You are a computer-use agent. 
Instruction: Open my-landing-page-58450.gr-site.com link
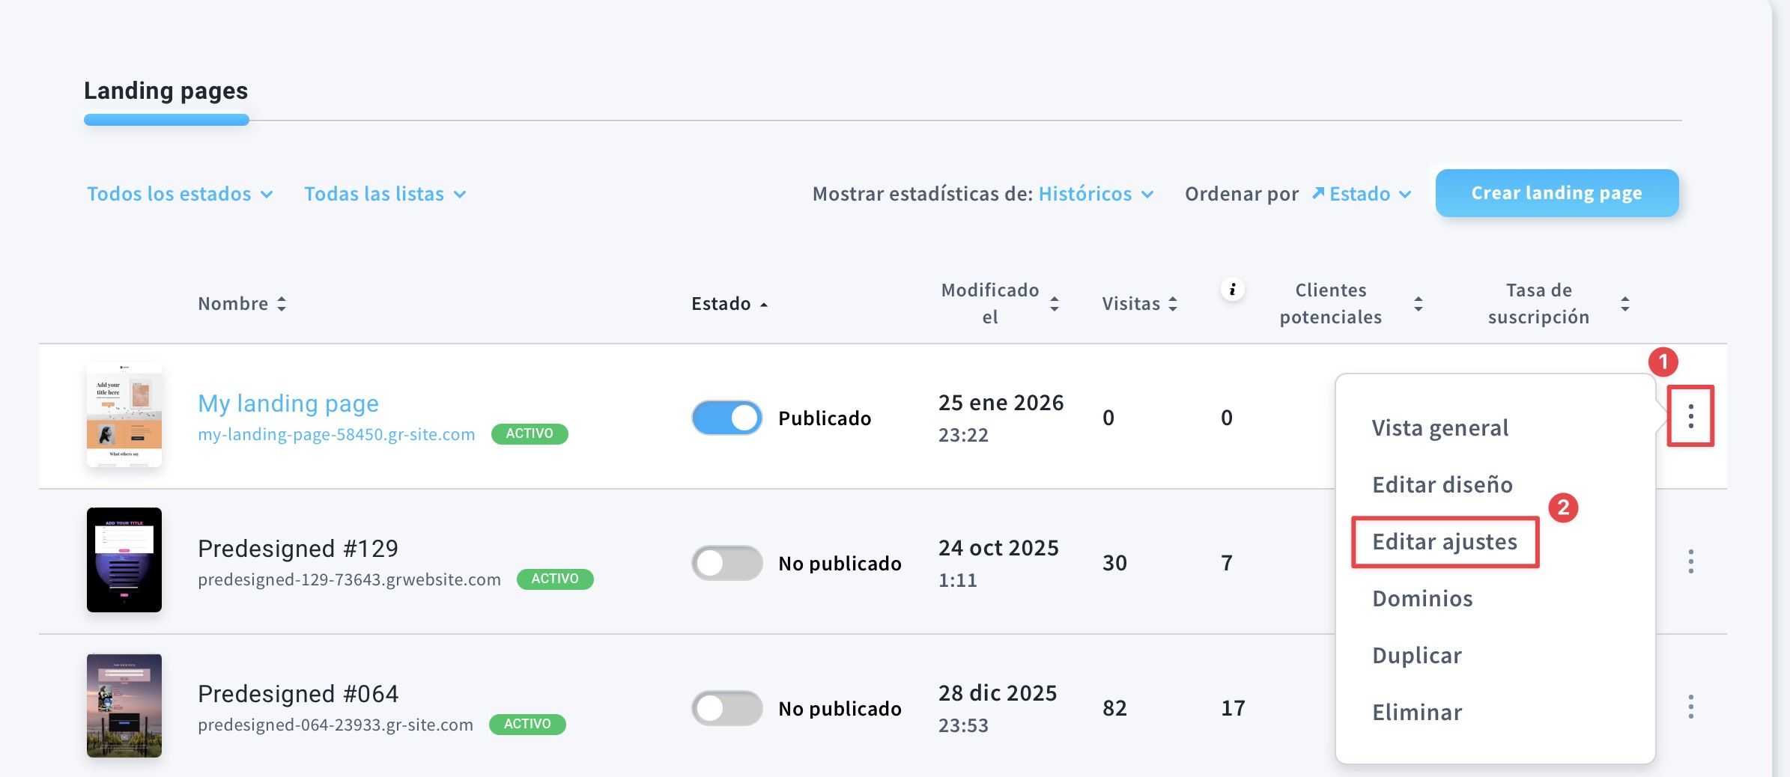tap(336, 435)
